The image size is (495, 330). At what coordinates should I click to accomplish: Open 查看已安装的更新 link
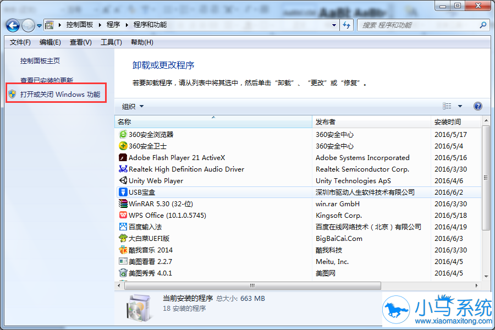click(x=47, y=80)
